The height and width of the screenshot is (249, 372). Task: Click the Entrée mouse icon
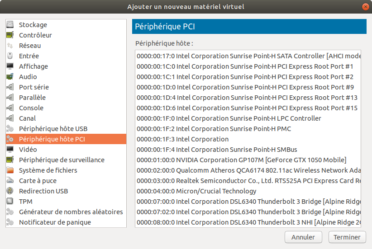tap(10, 56)
